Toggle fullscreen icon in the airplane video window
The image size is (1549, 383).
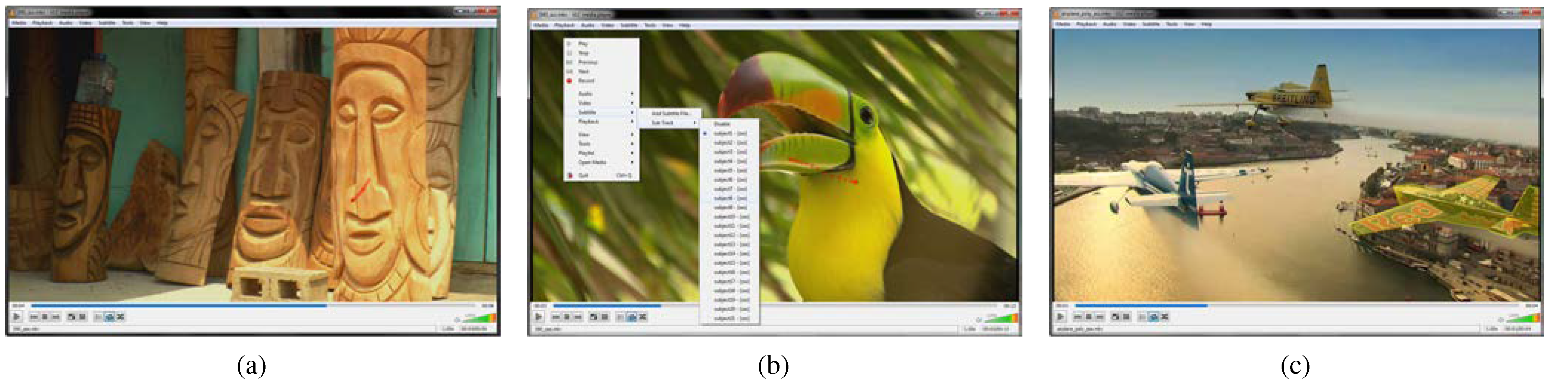tap(1116, 317)
